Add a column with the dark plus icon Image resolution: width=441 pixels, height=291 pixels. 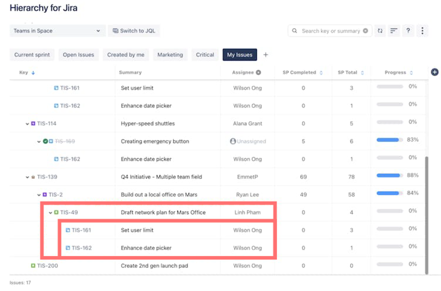coord(435,72)
